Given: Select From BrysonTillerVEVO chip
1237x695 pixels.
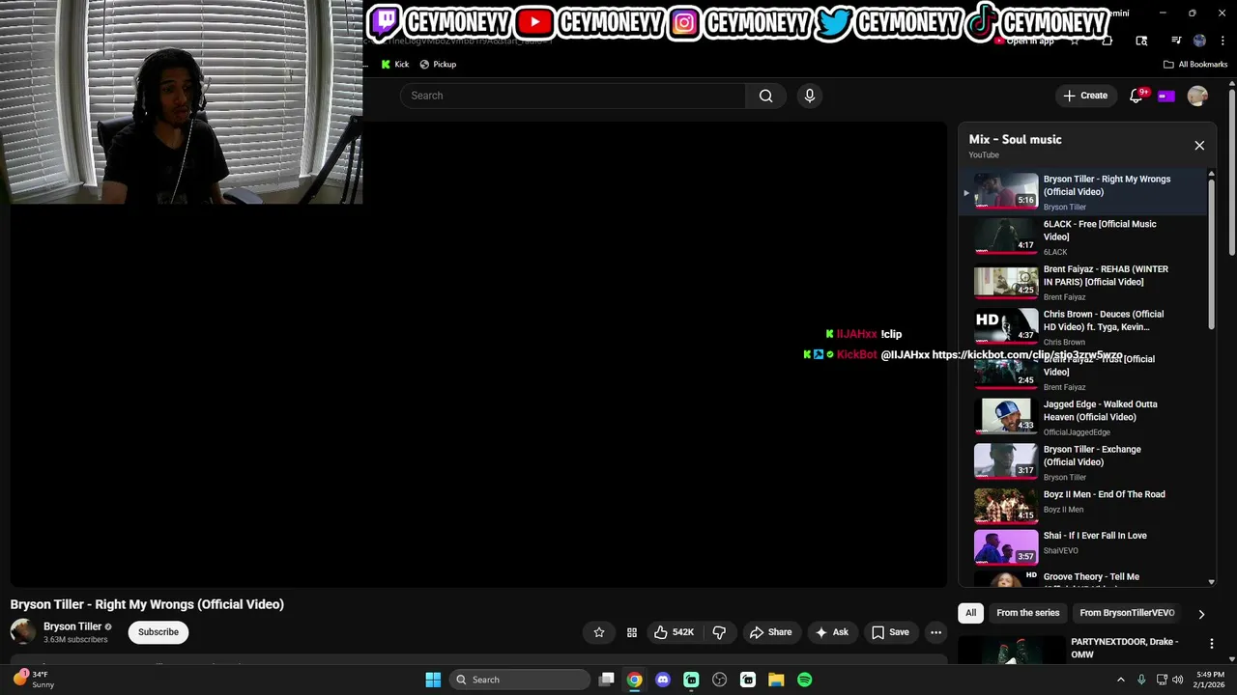Looking at the screenshot, I should 1127,613.
